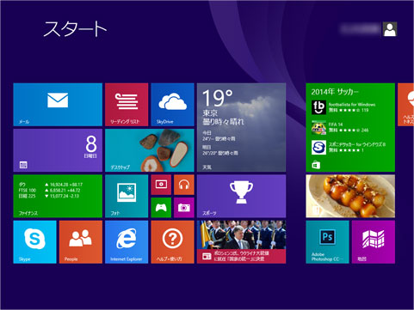This screenshot has height=310, width=414.
Task: Open the Photos tile
Action: (x=127, y=196)
